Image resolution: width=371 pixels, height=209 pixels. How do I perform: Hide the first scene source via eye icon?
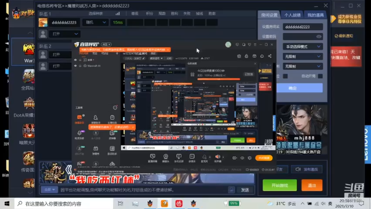[x=75, y=60]
